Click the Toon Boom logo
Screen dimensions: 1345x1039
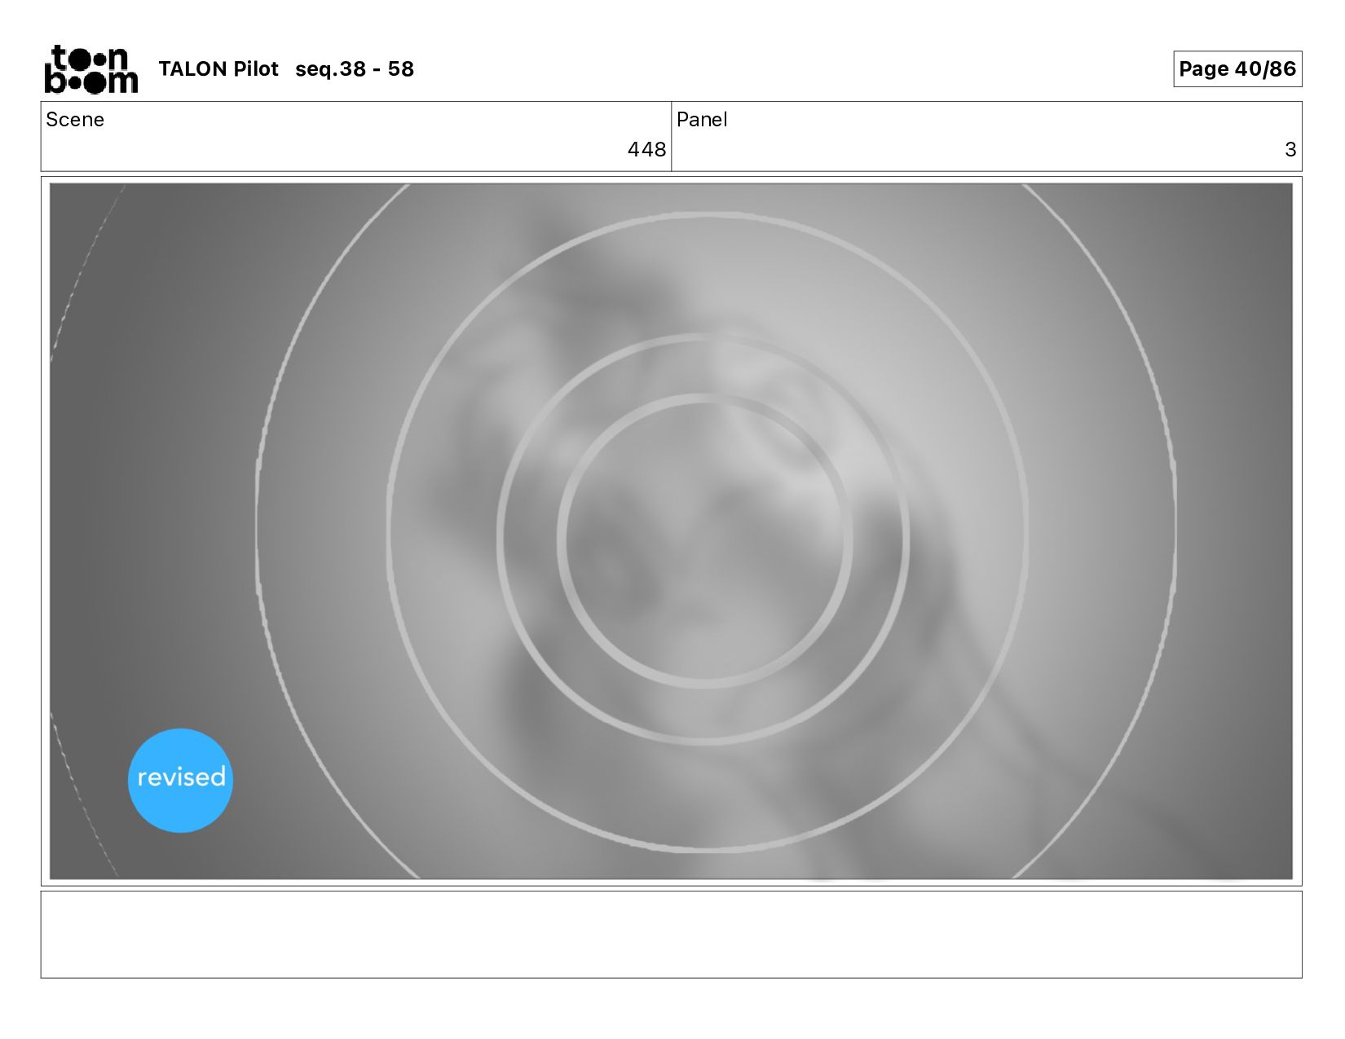90,69
